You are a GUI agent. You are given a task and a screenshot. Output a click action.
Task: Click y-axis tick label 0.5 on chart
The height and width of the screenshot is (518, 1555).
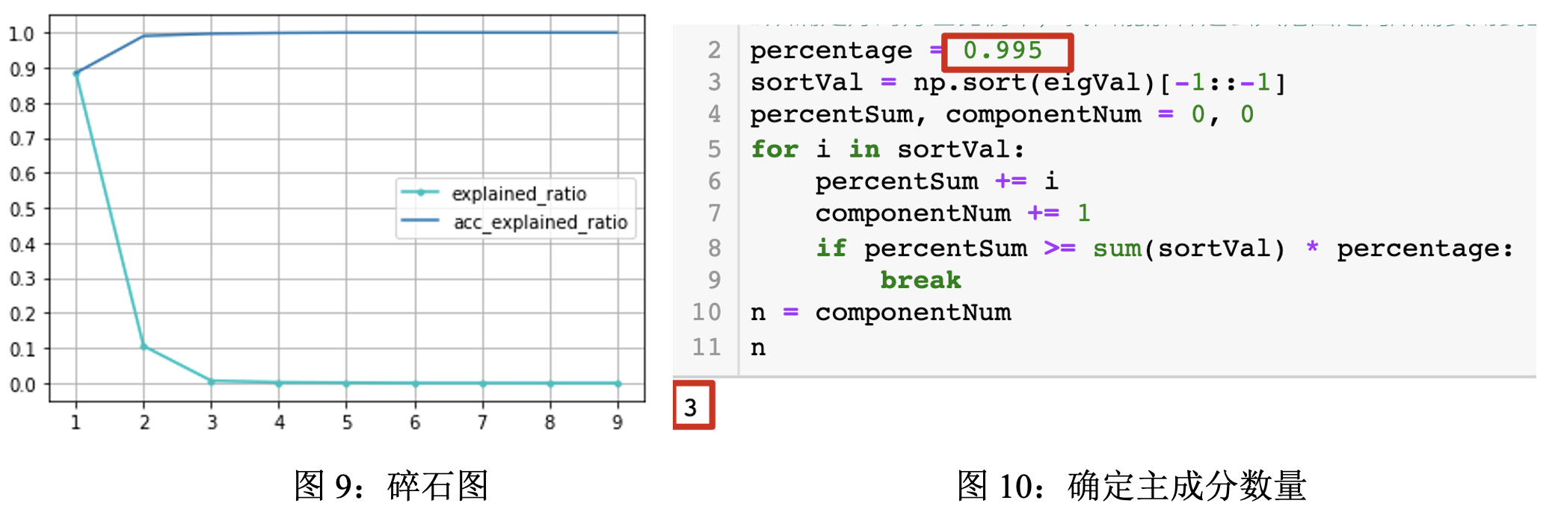22,209
